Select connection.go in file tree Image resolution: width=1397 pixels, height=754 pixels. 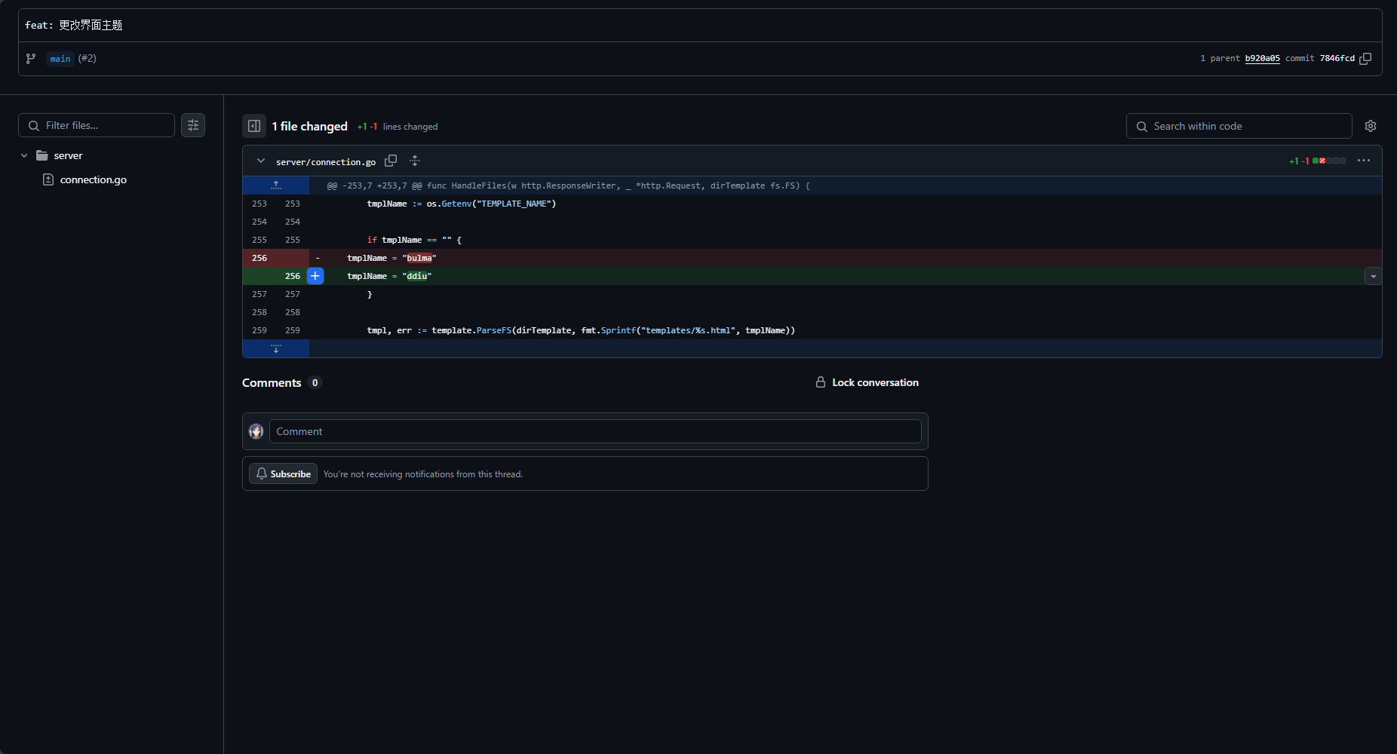(93, 179)
